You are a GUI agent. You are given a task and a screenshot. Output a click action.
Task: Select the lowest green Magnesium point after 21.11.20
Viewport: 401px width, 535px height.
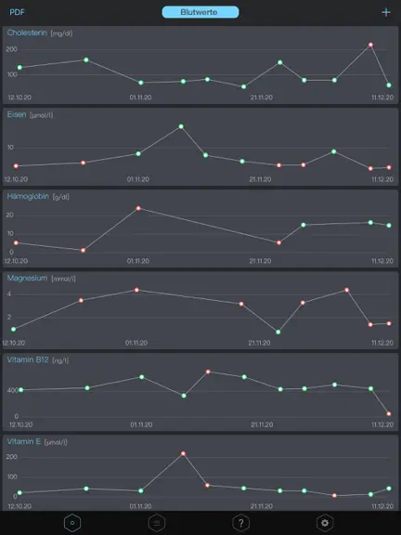tap(278, 332)
